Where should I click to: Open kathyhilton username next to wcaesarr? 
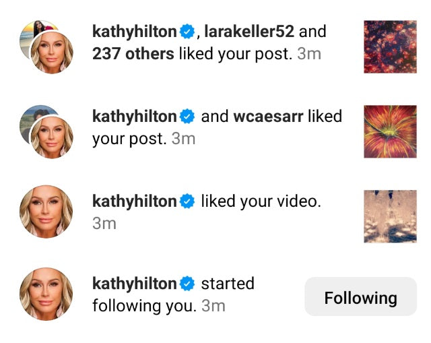(135, 117)
